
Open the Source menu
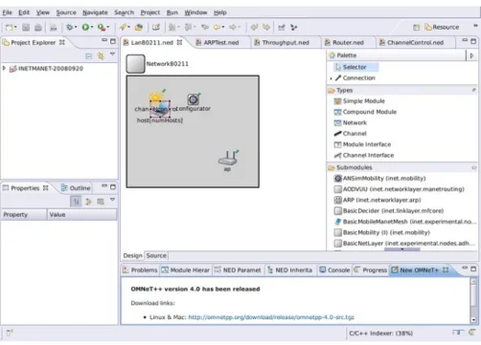pyautogui.click(x=66, y=12)
